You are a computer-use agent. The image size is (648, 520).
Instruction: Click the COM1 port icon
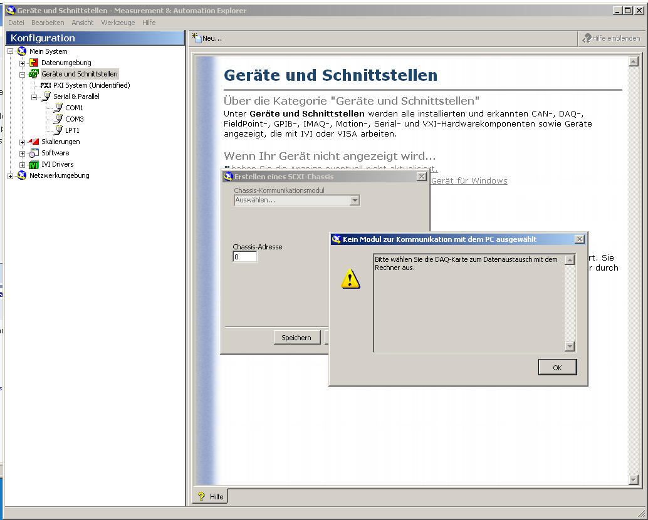tap(58, 108)
